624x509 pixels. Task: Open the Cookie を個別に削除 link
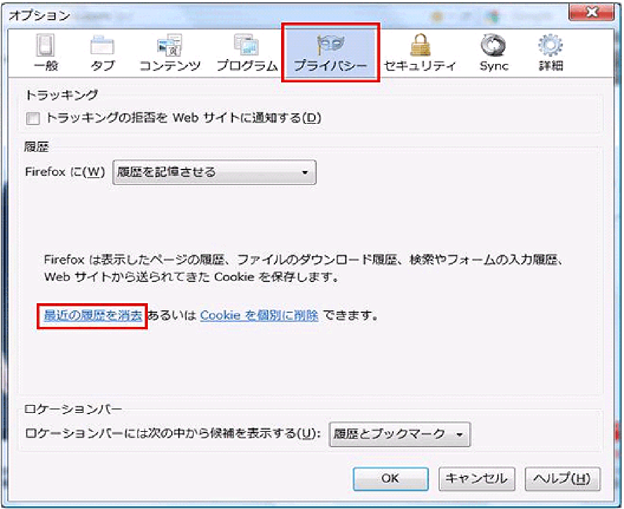259,316
